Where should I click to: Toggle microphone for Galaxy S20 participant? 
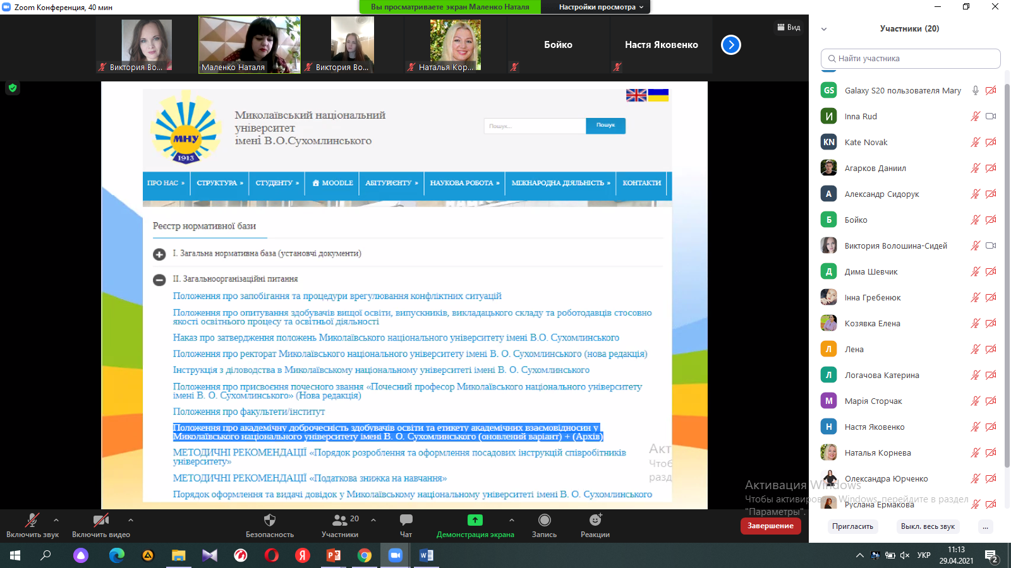[975, 91]
